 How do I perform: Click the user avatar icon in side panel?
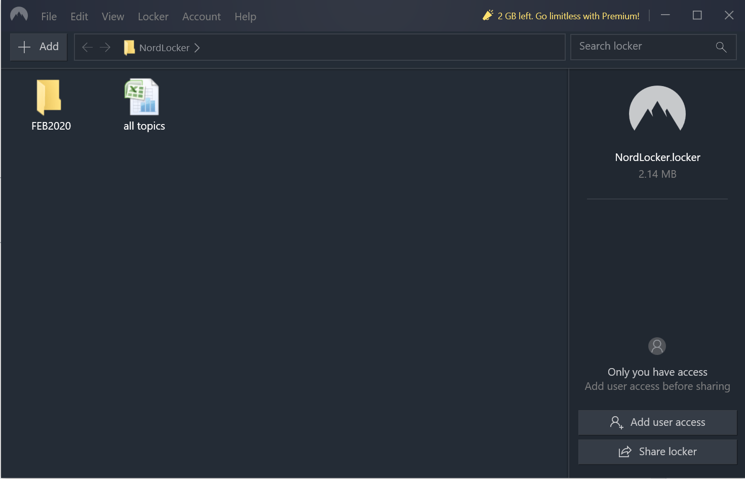tap(657, 346)
